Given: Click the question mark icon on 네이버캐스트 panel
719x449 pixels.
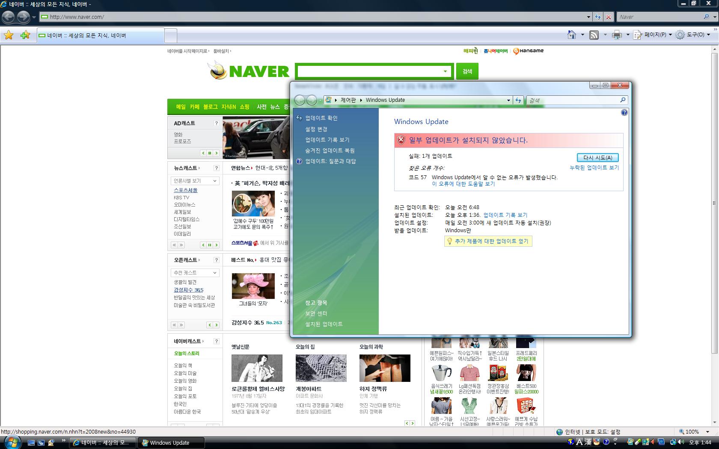Looking at the screenshot, I should coord(216,341).
